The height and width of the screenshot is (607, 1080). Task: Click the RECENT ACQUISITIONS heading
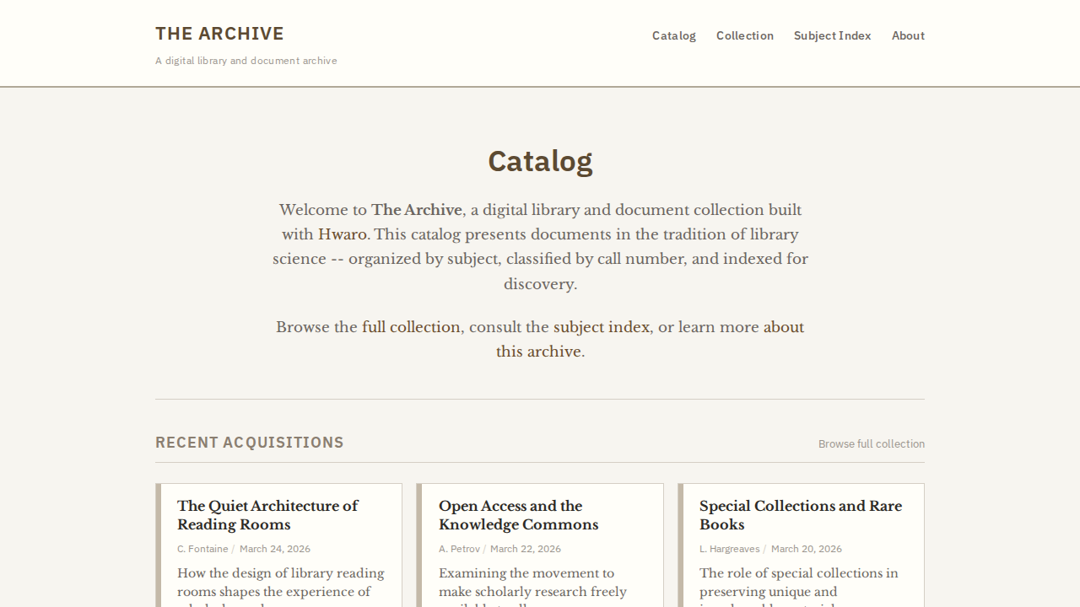(x=250, y=442)
